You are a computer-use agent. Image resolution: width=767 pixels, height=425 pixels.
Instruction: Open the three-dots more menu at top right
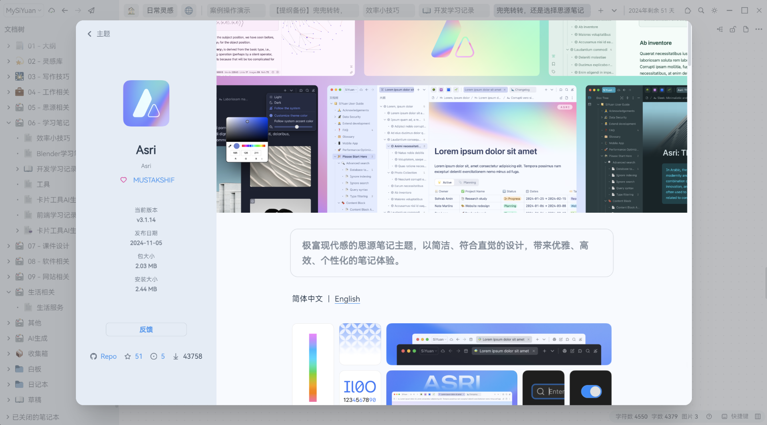tap(759, 29)
